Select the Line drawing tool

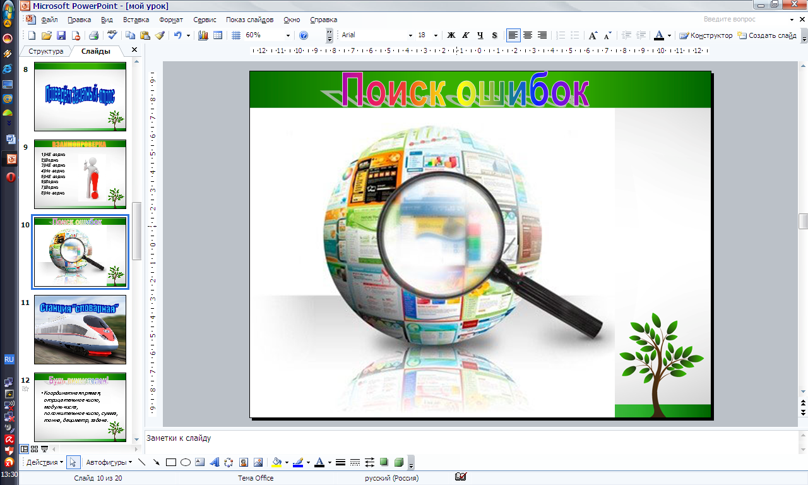(x=142, y=462)
